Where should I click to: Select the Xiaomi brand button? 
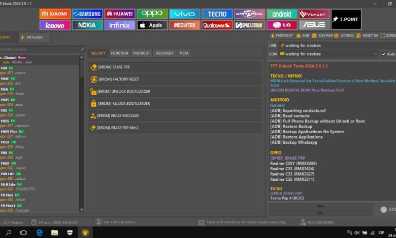(x=55, y=14)
